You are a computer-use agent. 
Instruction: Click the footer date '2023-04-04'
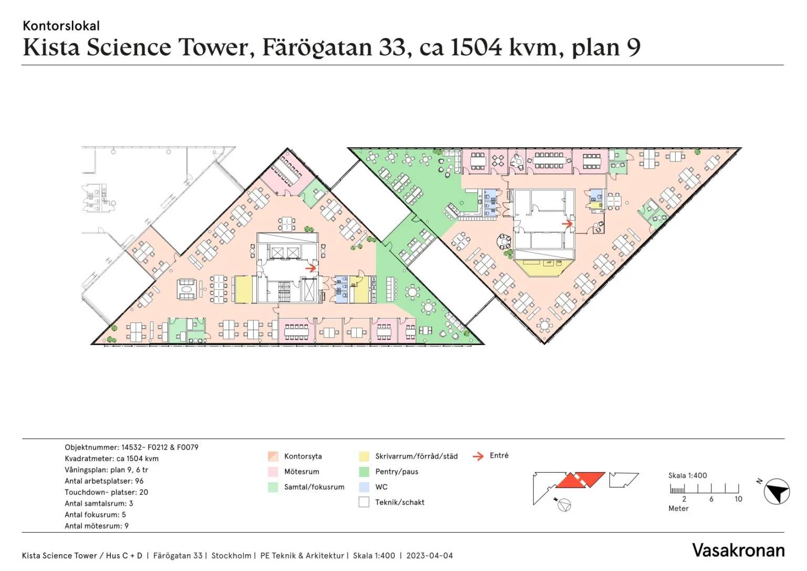(x=429, y=556)
